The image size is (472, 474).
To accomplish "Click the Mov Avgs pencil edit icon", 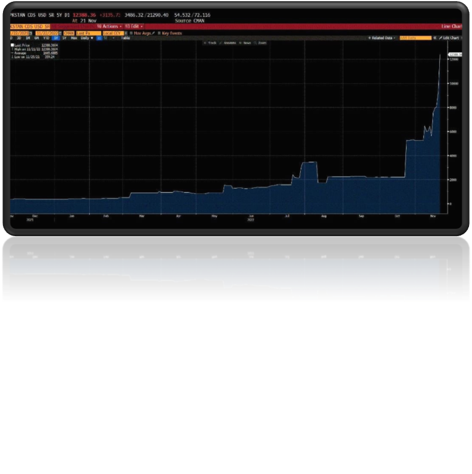I will (x=153, y=33).
